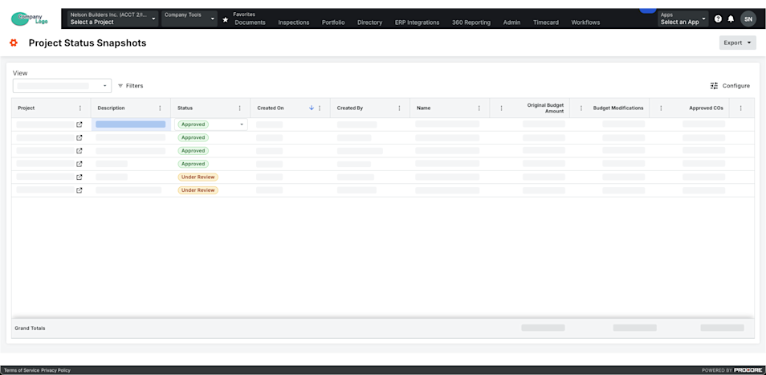Open Project column kebab menu
Screen dimensions: 766x375
(x=80, y=108)
